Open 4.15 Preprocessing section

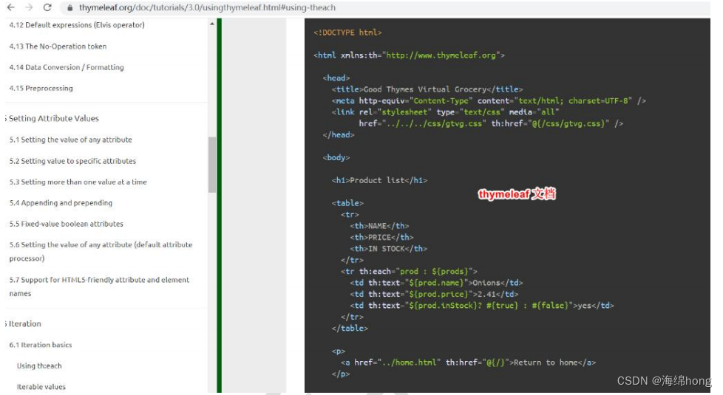pos(41,88)
